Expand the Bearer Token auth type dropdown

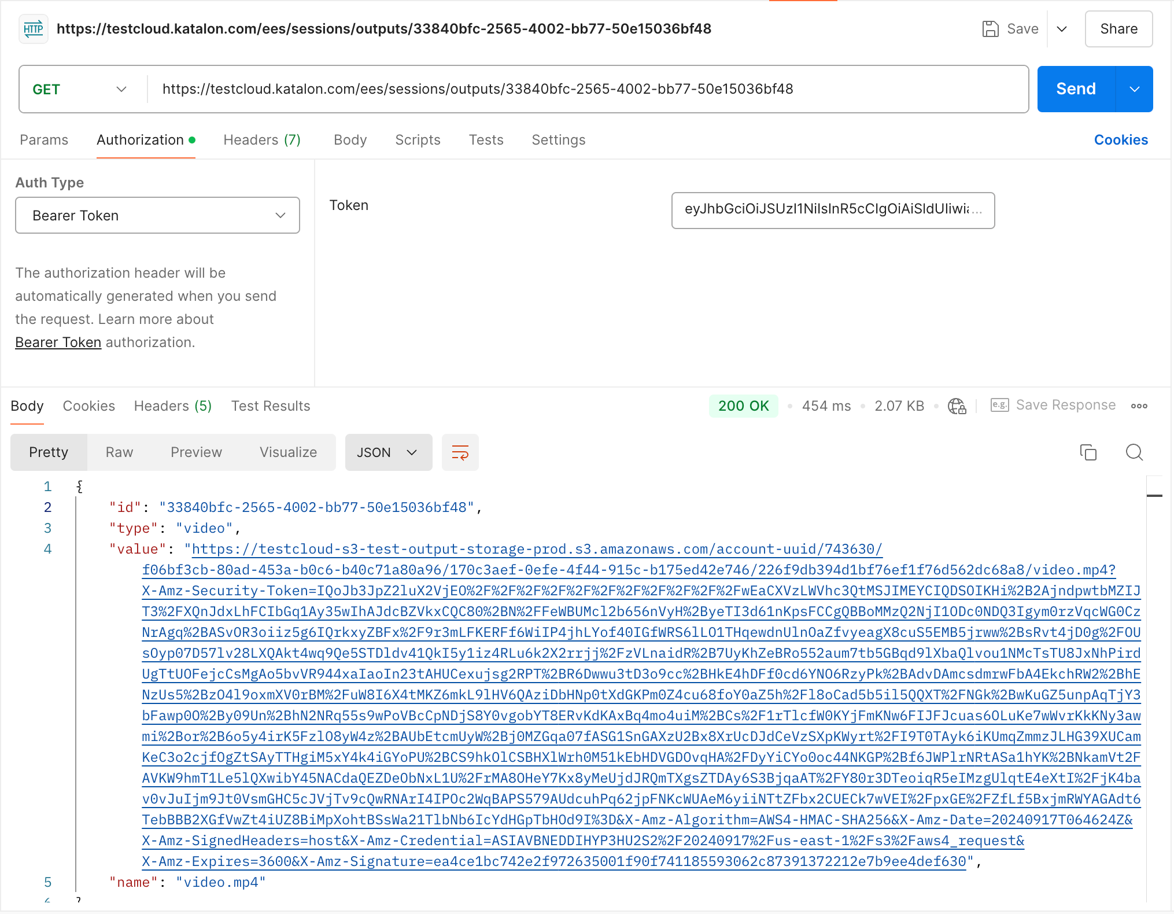click(157, 215)
